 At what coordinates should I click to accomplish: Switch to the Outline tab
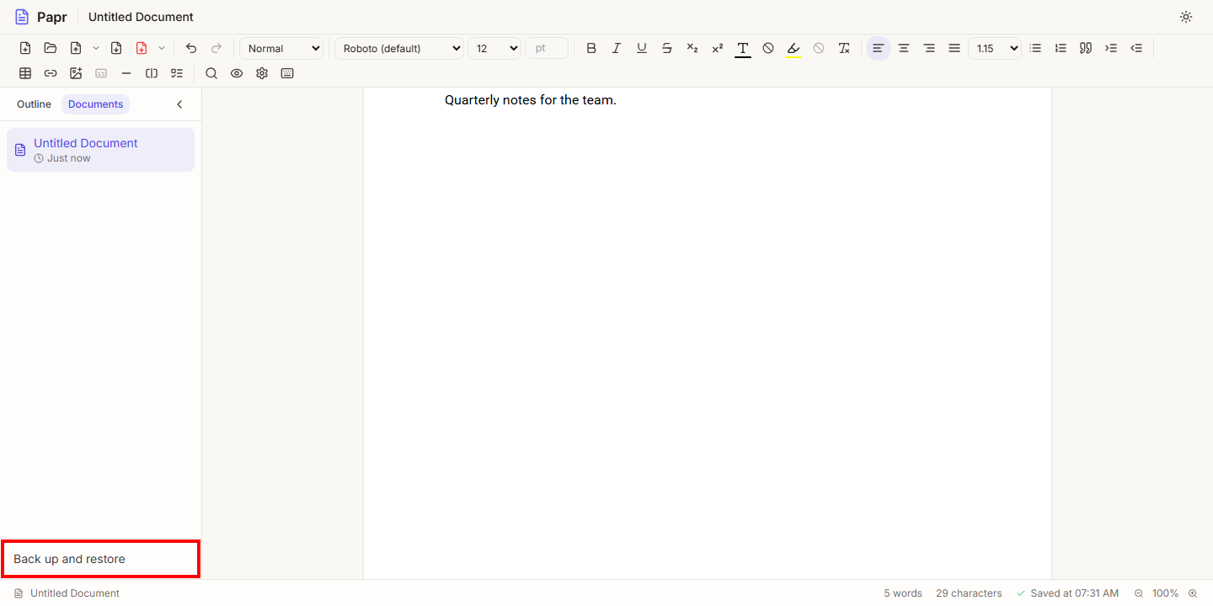(34, 104)
